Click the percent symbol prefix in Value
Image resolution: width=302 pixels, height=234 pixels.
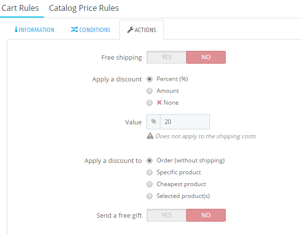tap(153, 121)
